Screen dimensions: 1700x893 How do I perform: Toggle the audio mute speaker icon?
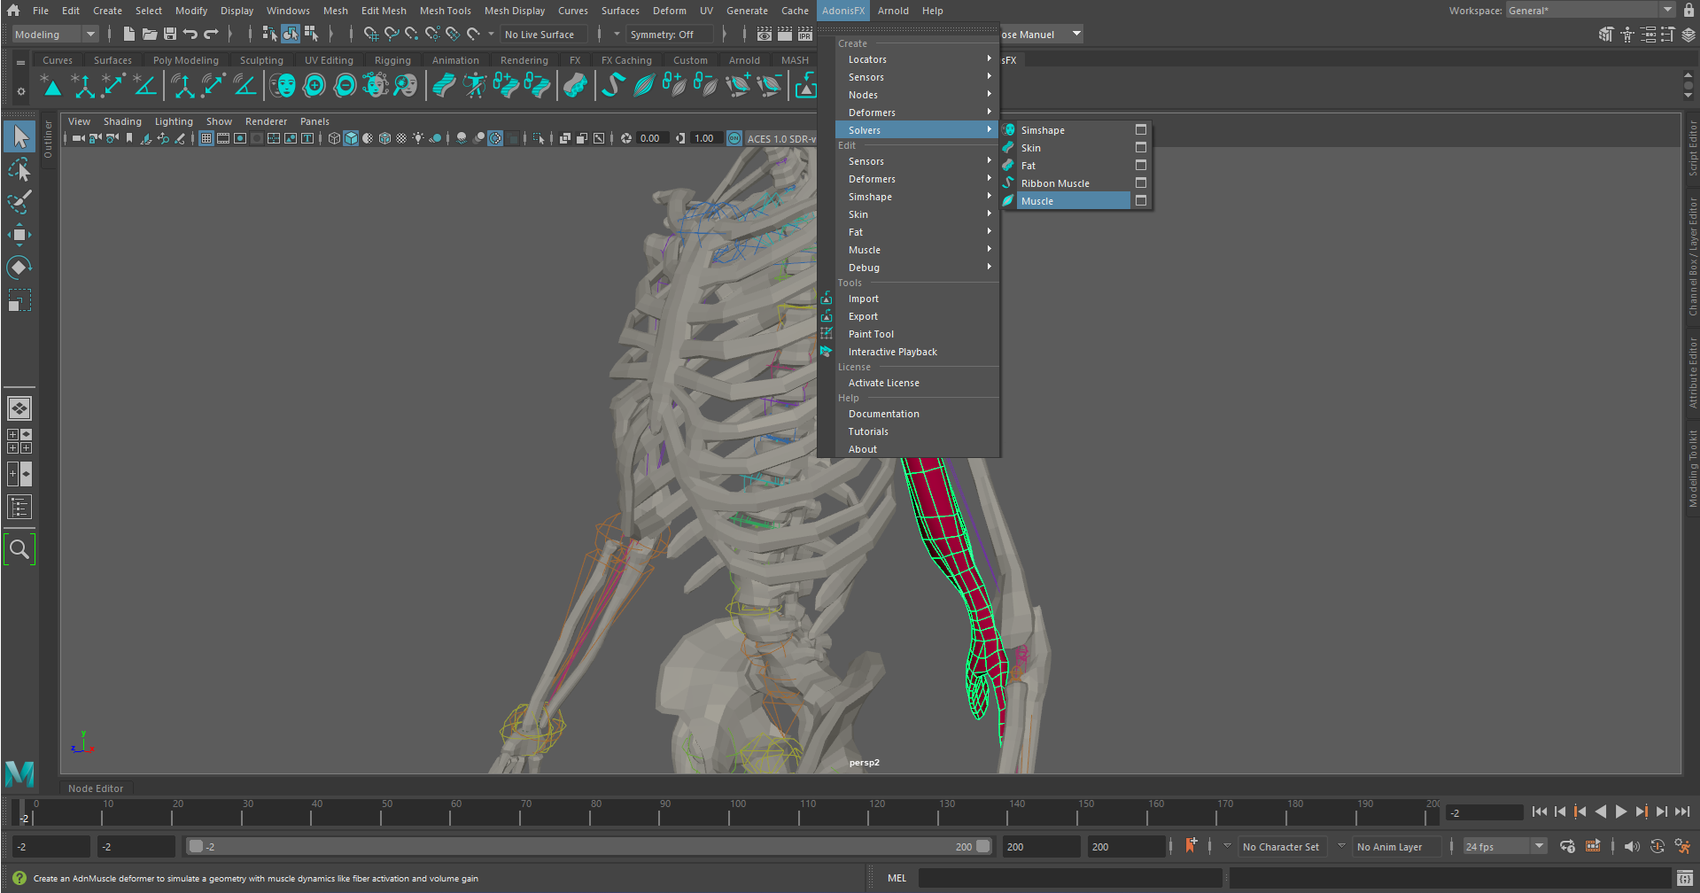(x=1632, y=846)
